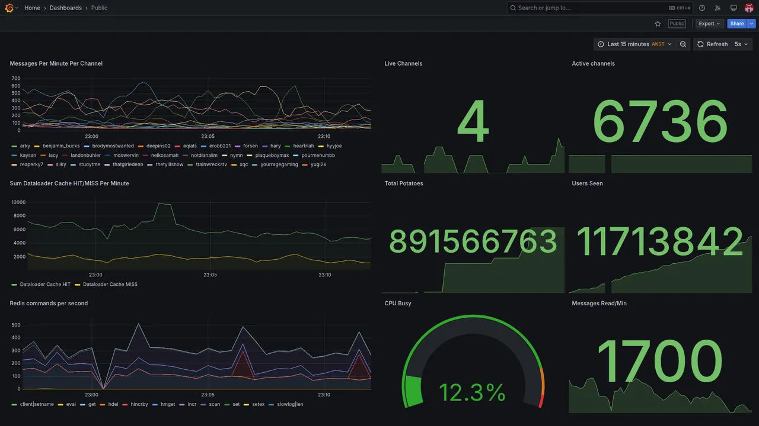Open the Last 15 minutes time picker
The width and height of the screenshot is (759, 426).
[634, 44]
